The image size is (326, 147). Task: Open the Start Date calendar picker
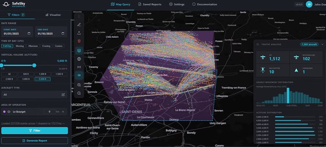point(29,34)
